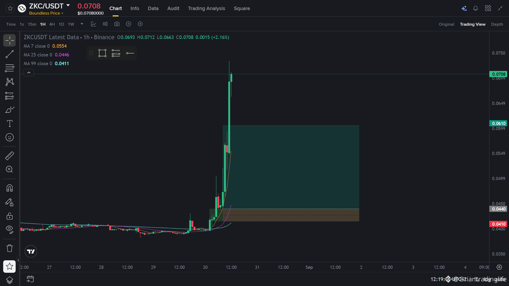
Task: Select the 1s interval
Action: [x=22, y=24]
